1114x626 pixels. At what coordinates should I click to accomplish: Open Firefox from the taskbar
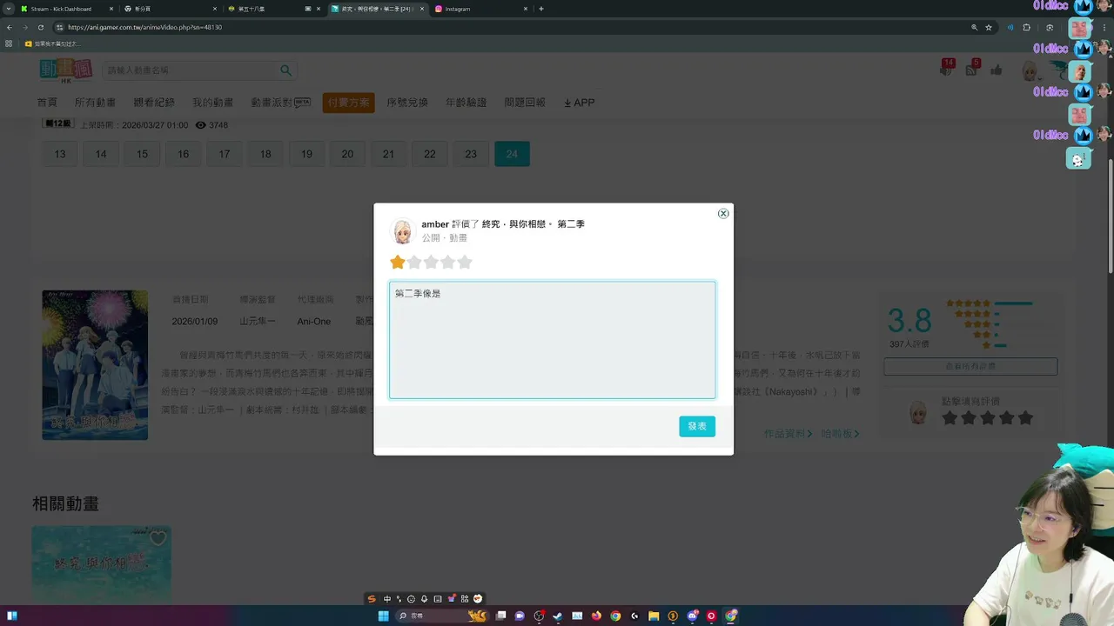point(596,616)
